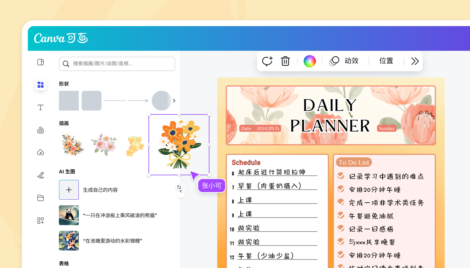
Task: Click the selected orange flower bouquet element
Action: 179,145
